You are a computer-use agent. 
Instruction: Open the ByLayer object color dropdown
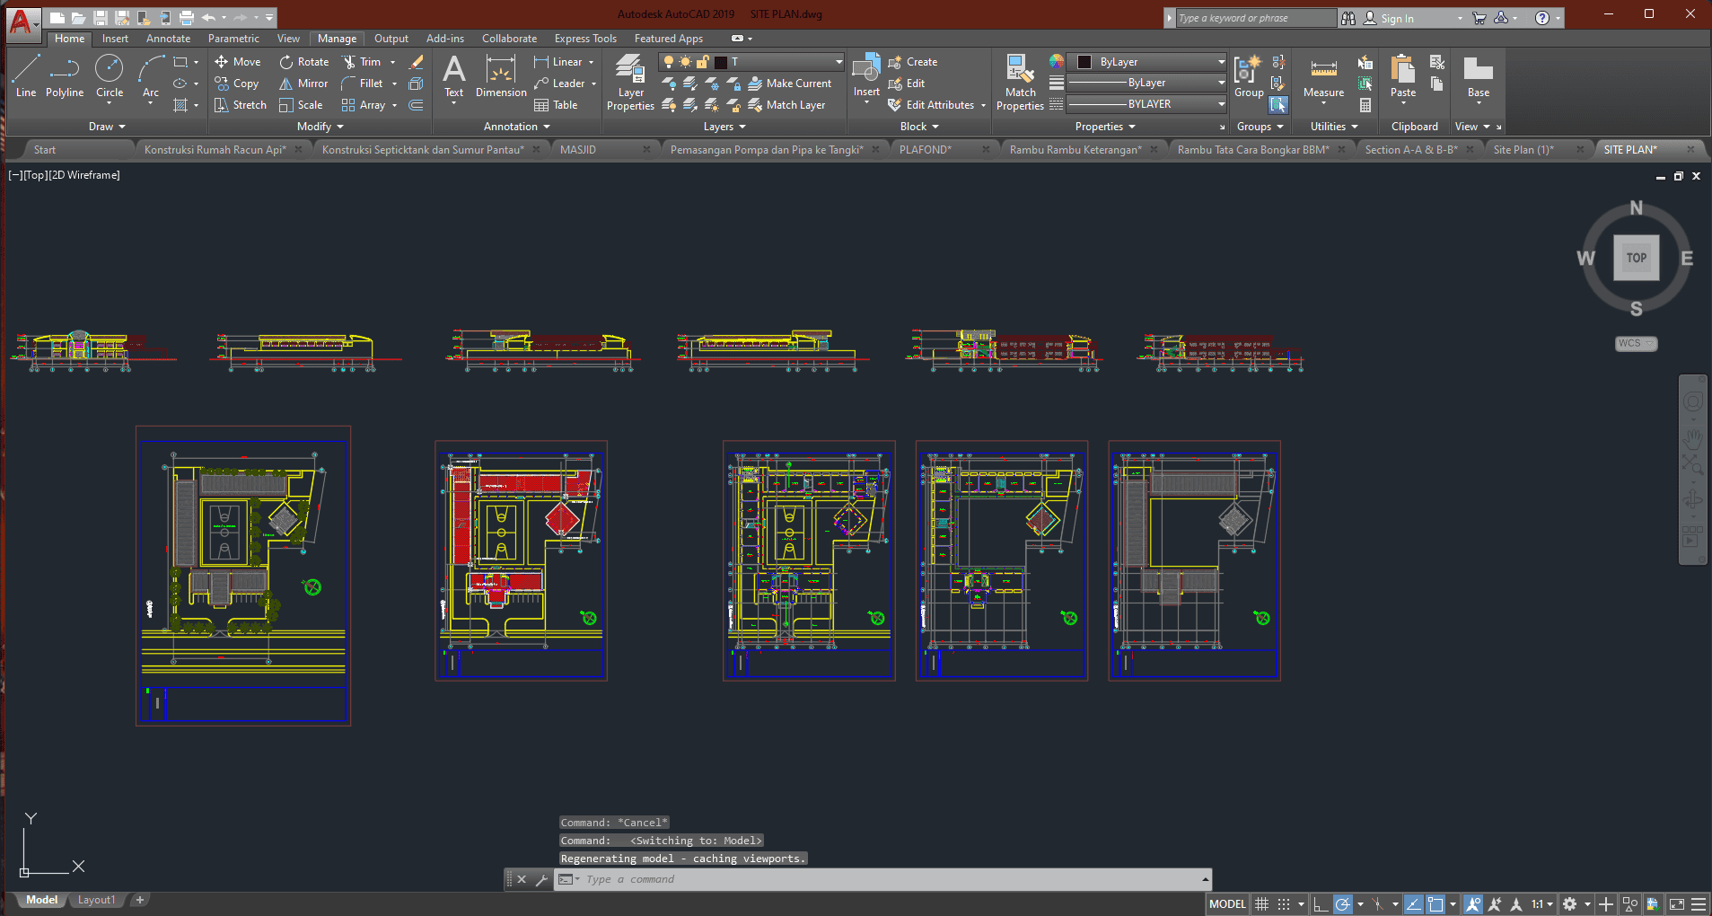click(1151, 62)
